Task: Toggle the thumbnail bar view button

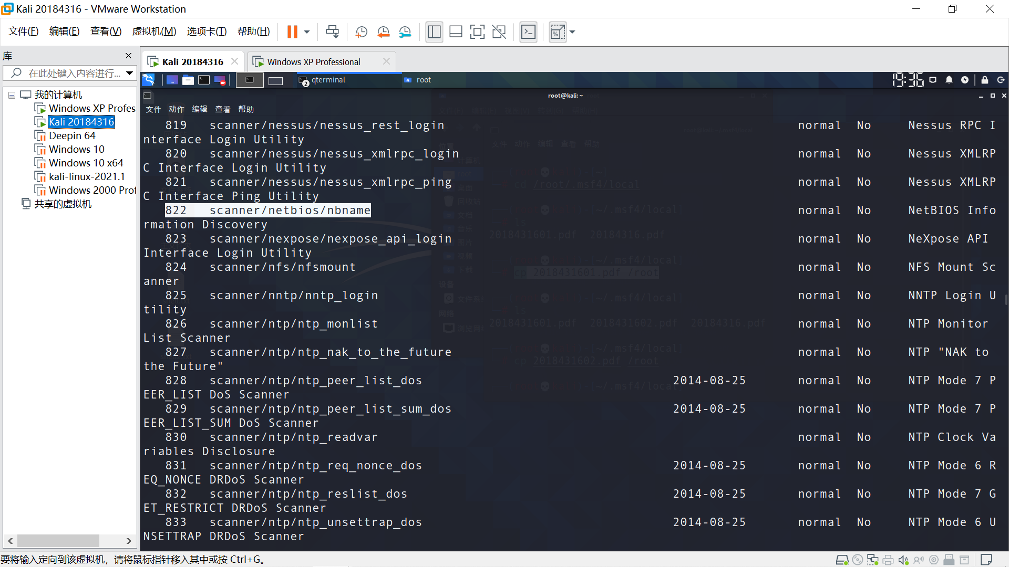Action: pos(456,32)
